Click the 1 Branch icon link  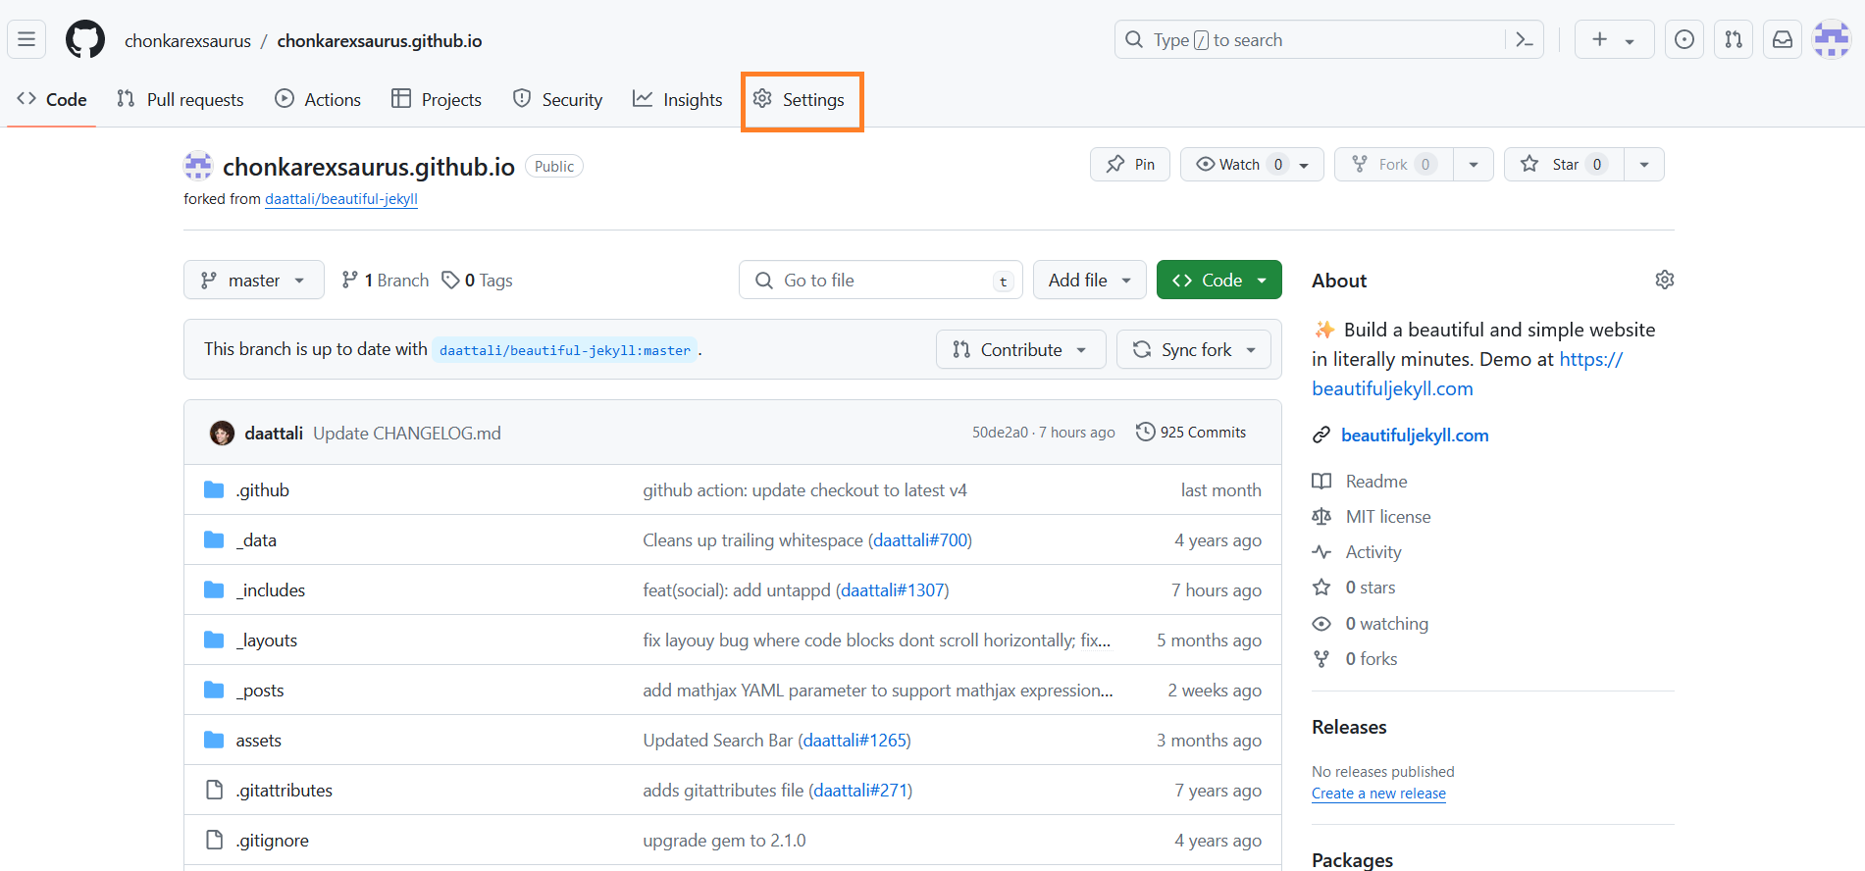point(386,281)
